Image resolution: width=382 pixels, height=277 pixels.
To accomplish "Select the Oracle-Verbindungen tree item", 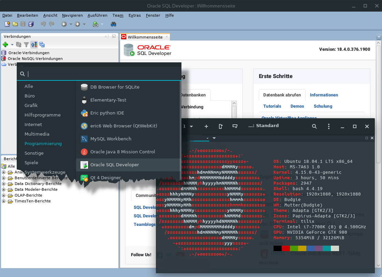I will (29, 53).
